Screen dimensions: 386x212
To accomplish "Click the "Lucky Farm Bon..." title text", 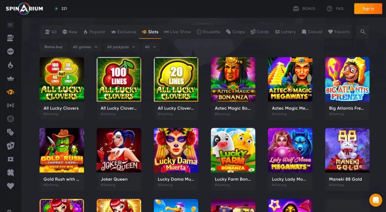I will [233, 179].
